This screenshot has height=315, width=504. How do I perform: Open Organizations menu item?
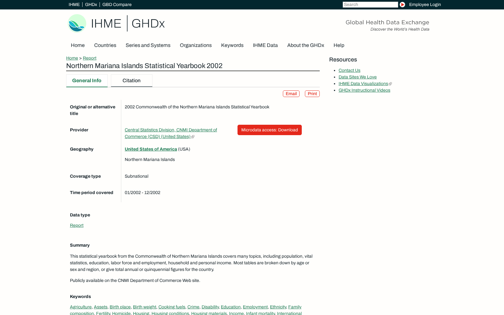click(x=196, y=45)
